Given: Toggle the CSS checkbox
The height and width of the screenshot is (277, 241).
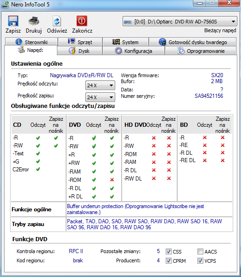Looking at the screenshot, I should tap(168, 251).
